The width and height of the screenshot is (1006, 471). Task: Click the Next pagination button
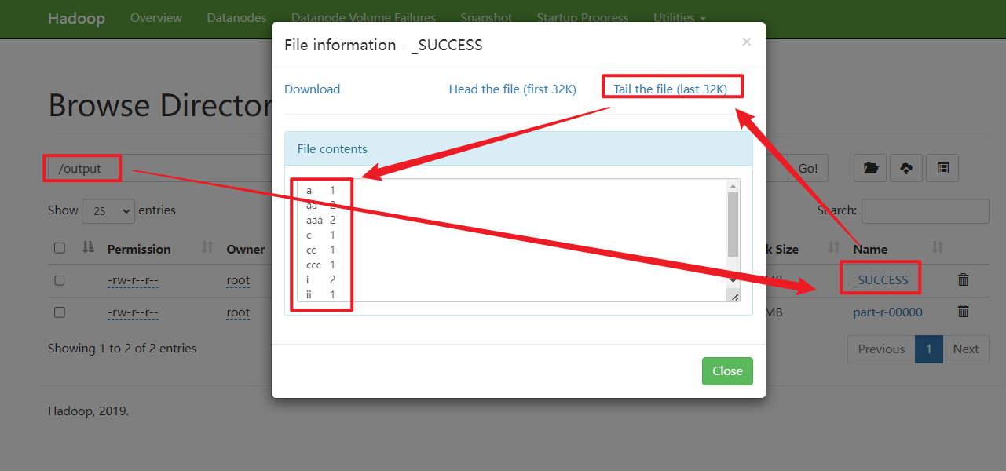point(966,349)
